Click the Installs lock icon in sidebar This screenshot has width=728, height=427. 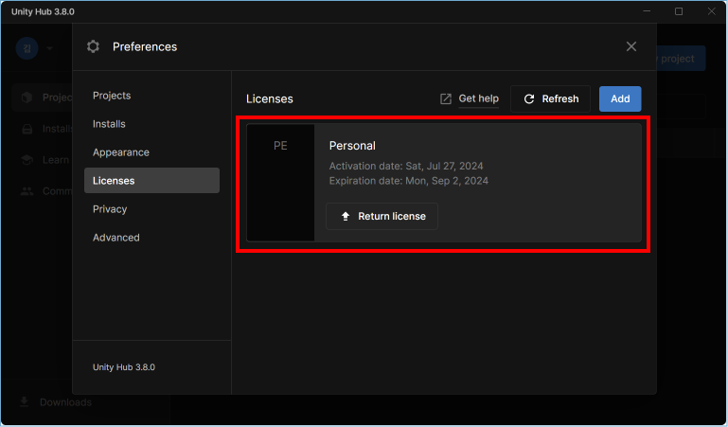[27, 129]
